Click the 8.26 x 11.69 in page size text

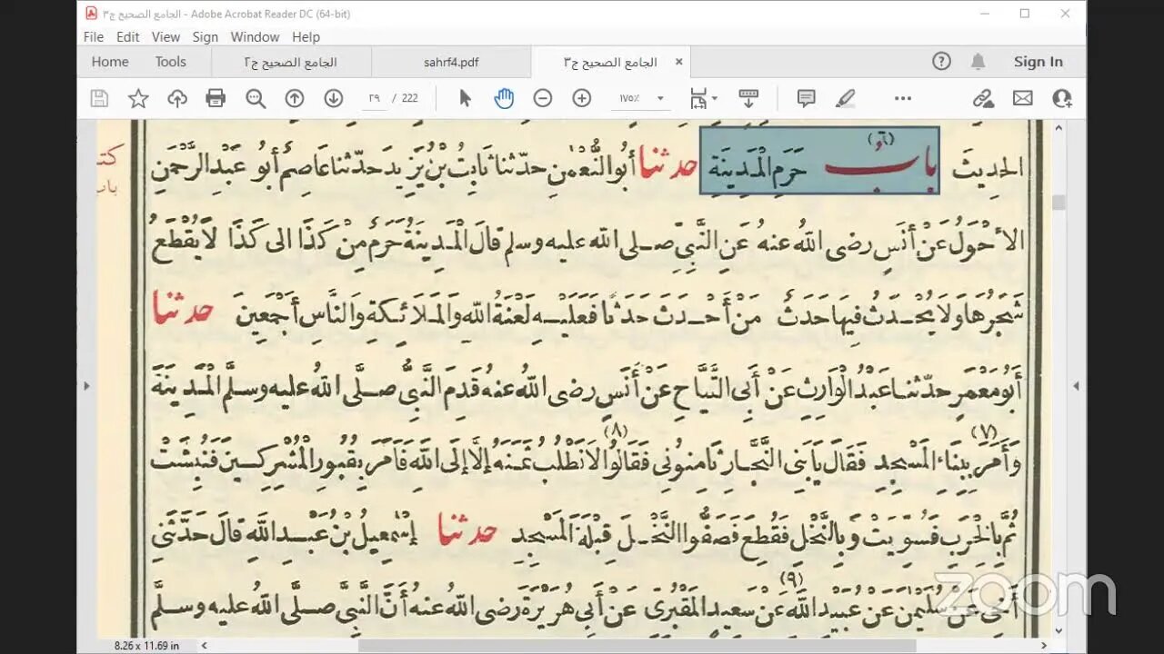[146, 646]
